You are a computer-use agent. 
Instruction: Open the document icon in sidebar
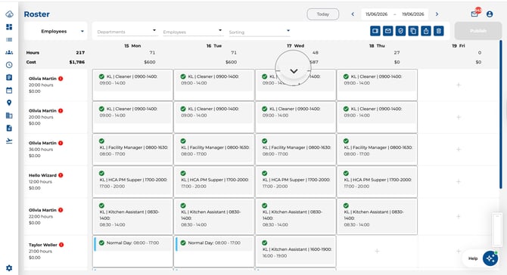click(9, 128)
